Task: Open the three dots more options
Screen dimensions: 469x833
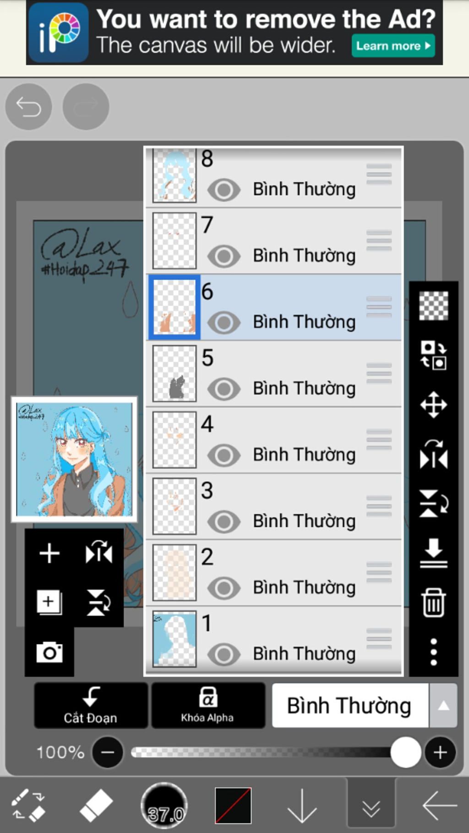Action: pos(433,652)
